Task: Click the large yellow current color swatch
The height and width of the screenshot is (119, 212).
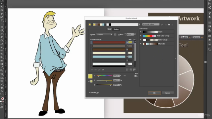Action: 90,76
